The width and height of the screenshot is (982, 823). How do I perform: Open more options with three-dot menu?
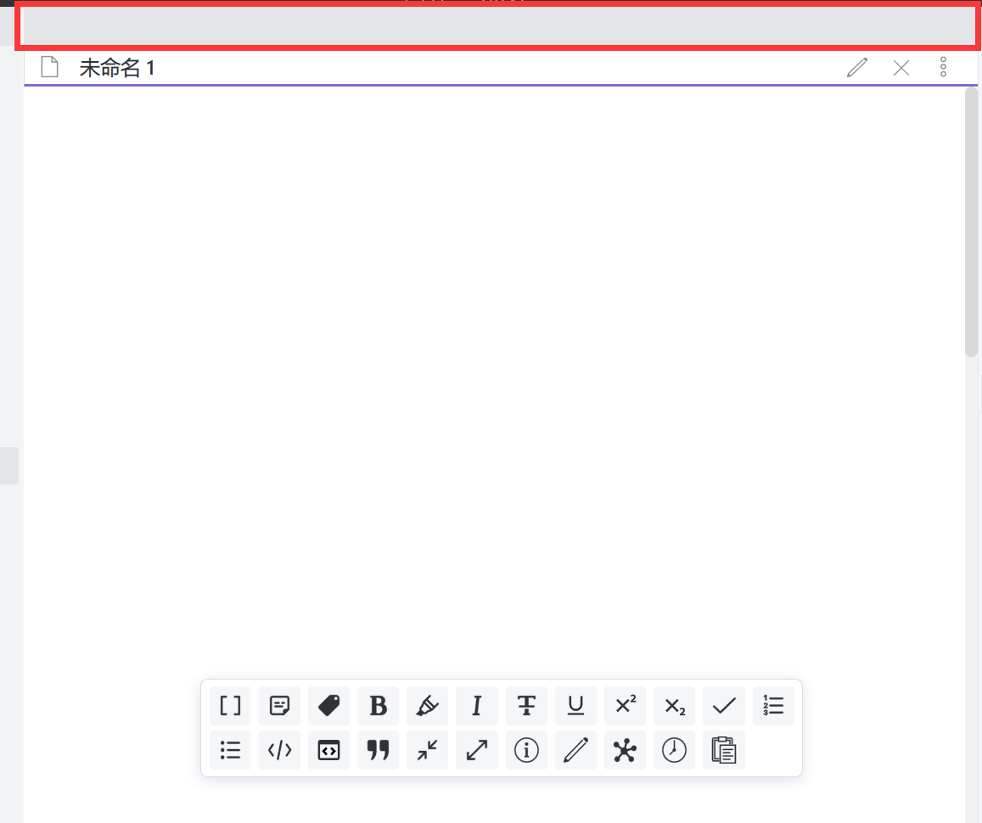tap(943, 67)
